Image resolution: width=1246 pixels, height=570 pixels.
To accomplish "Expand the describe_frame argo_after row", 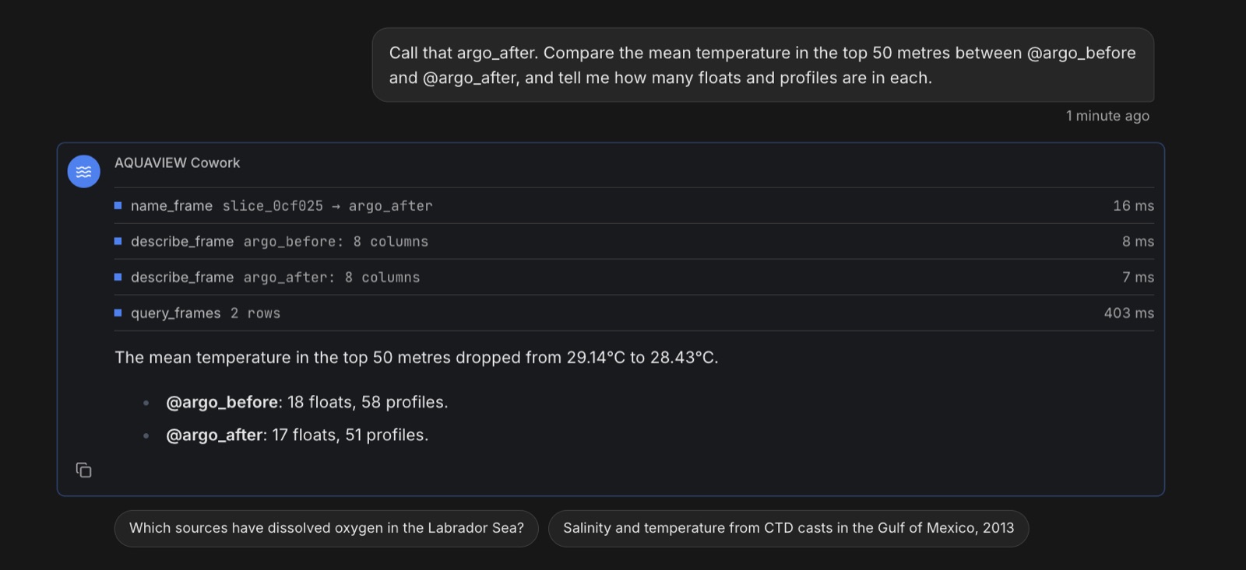I will [x=634, y=278].
